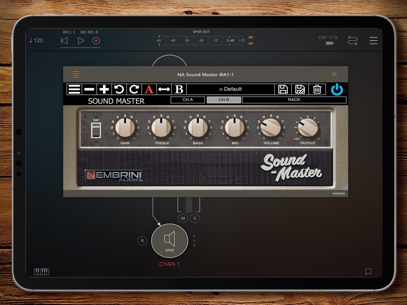Image resolution: width=407 pixels, height=305 pixels.
Task: Open the Default preset dropdown
Action: click(230, 89)
